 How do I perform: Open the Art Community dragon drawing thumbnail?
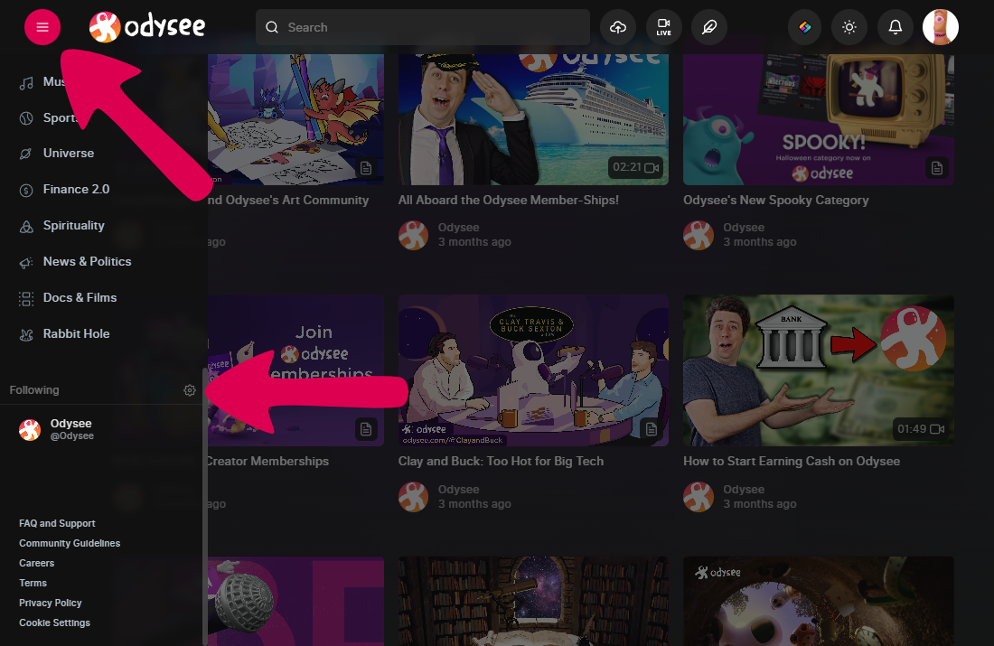(295, 119)
